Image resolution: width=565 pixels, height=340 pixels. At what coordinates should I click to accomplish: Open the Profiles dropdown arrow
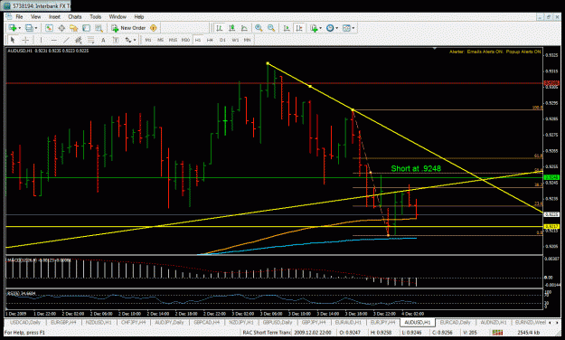point(36,28)
